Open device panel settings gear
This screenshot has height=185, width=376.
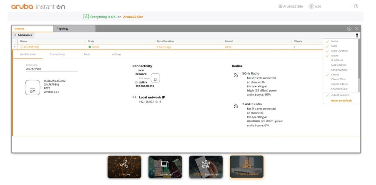point(349,29)
